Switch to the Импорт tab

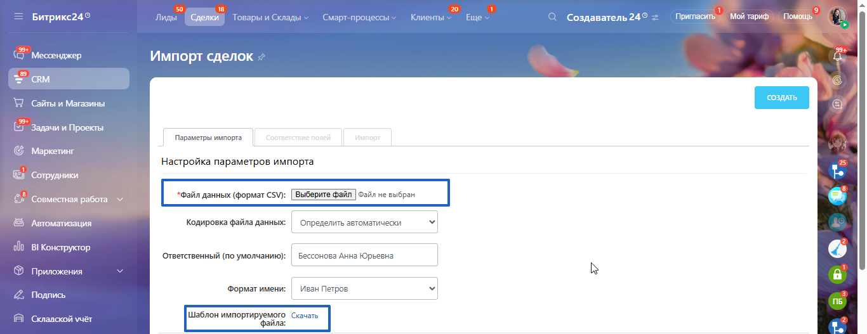coord(367,137)
